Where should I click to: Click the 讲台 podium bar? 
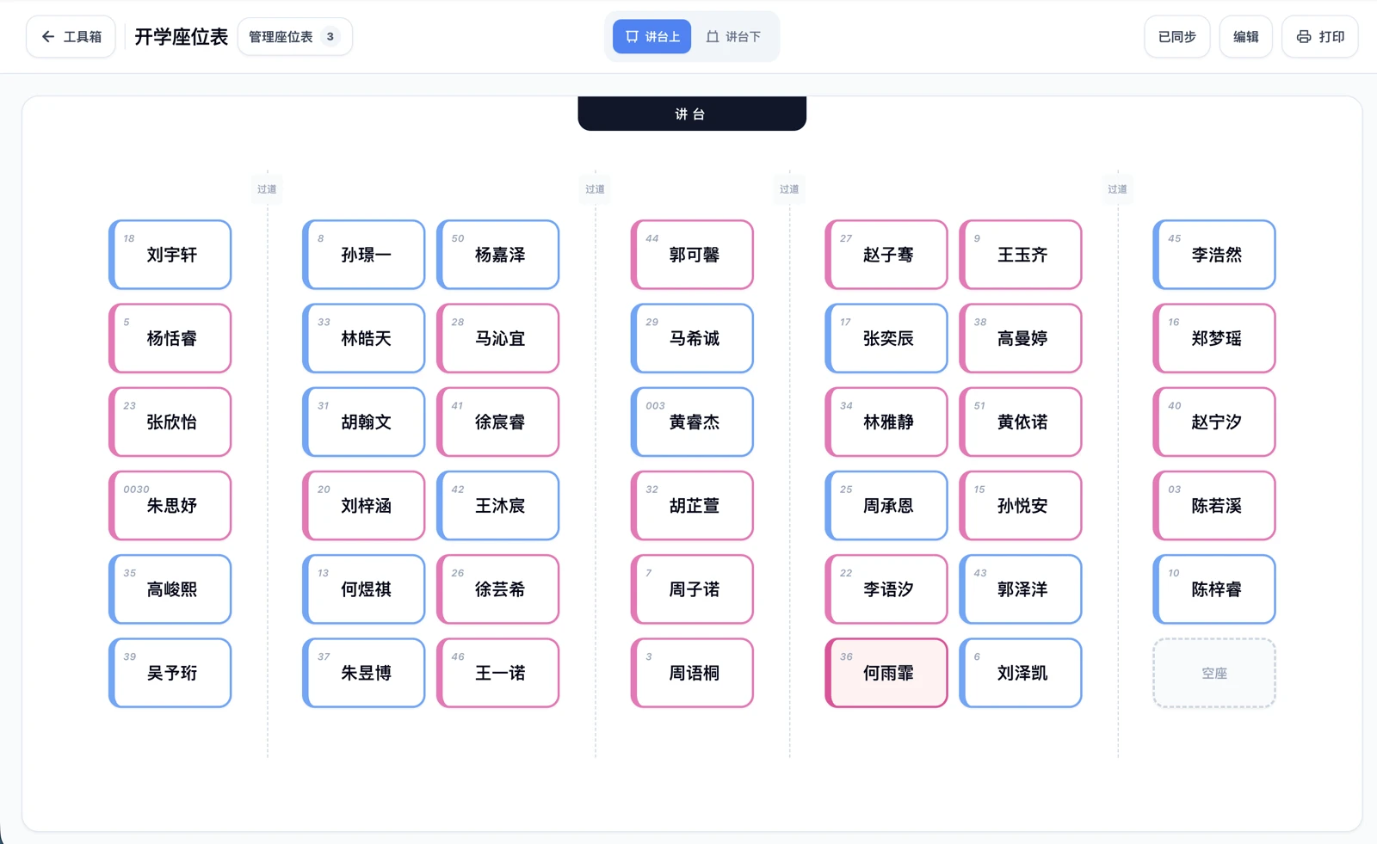(x=692, y=114)
